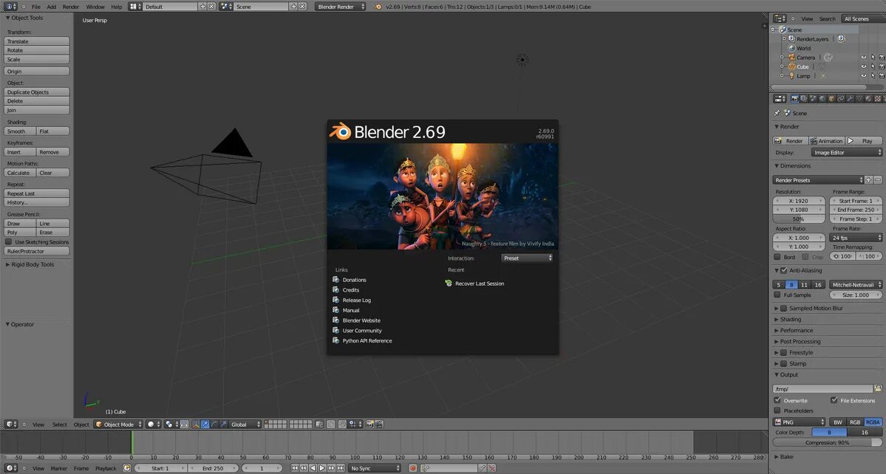This screenshot has width=886, height=474.
Task: Select the rotate manipulator arc icon
Action: pyautogui.click(x=214, y=425)
